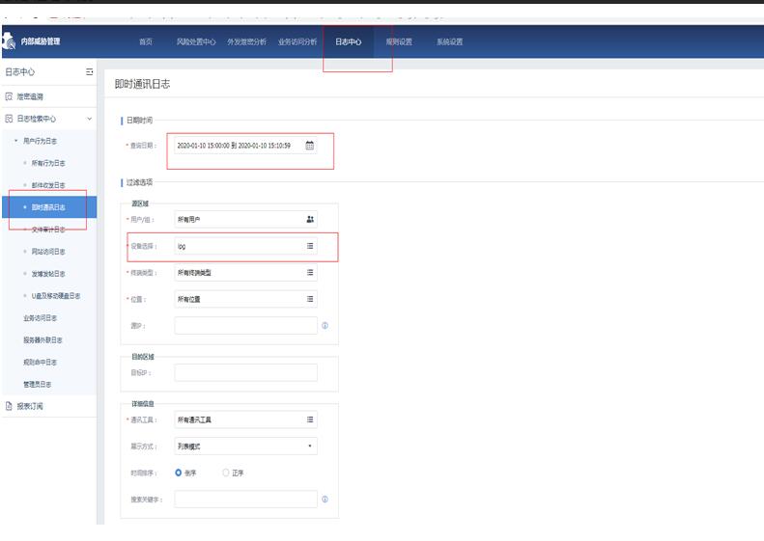This screenshot has width=764, height=541.
Task: Click the 终端类型 field showing 所有终端类型
Action: coord(245,273)
